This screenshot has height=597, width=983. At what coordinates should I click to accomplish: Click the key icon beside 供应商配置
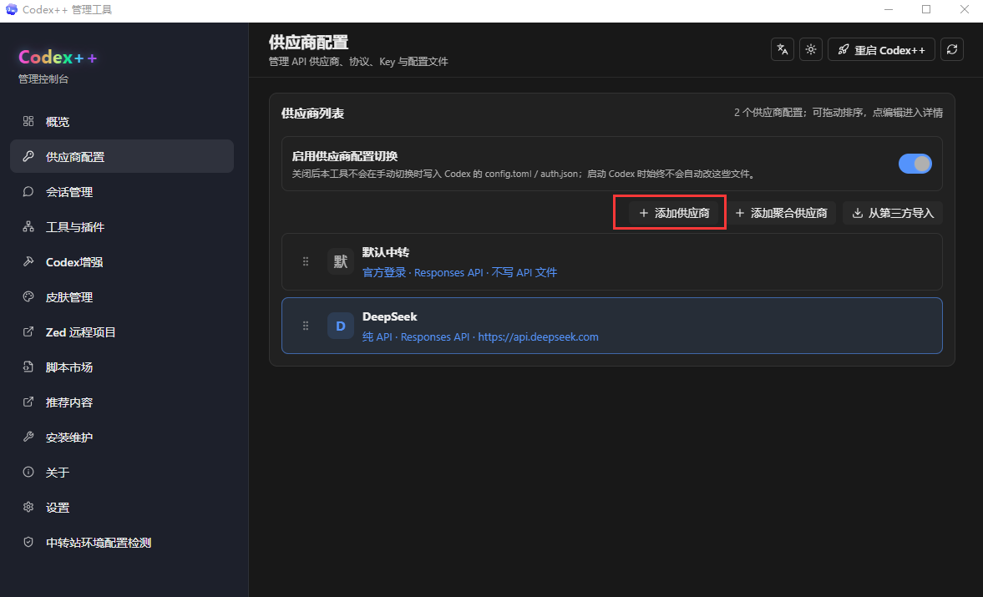pyautogui.click(x=28, y=156)
